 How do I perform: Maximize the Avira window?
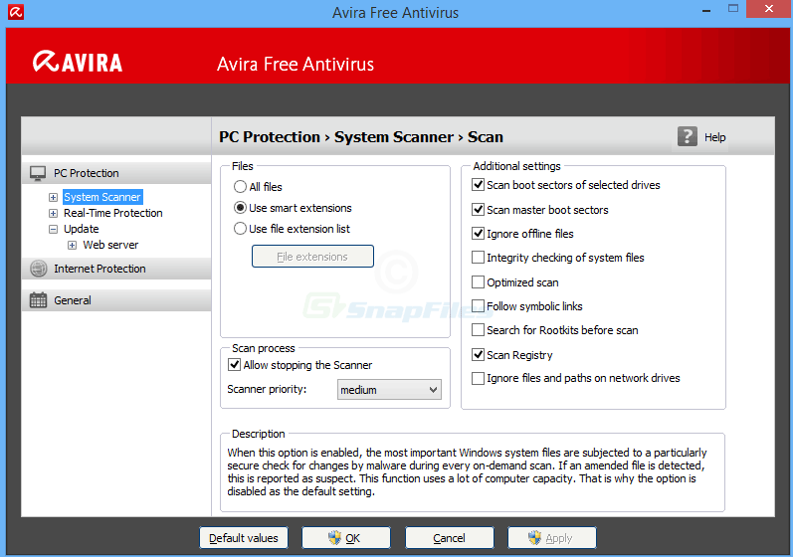tap(733, 9)
